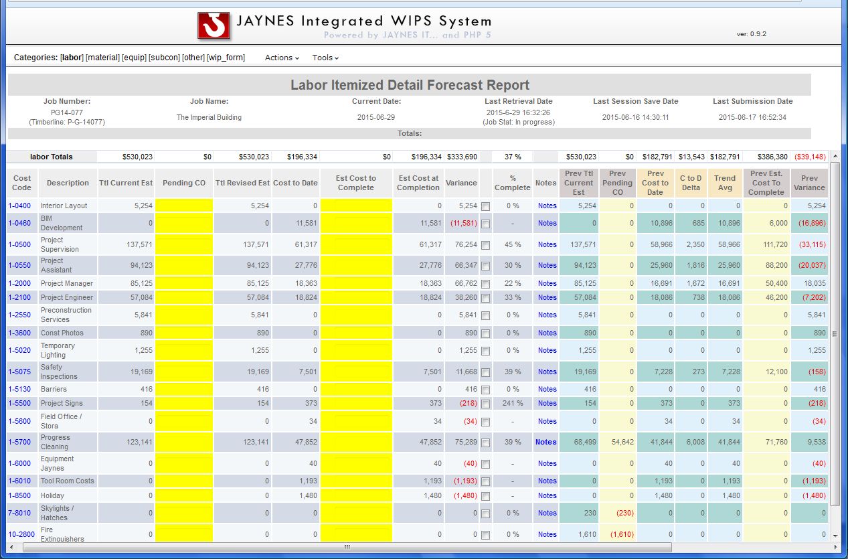This screenshot has width=848, height=559.
Task: Expand the Tools dropdown menu
Action: [325, 58]
